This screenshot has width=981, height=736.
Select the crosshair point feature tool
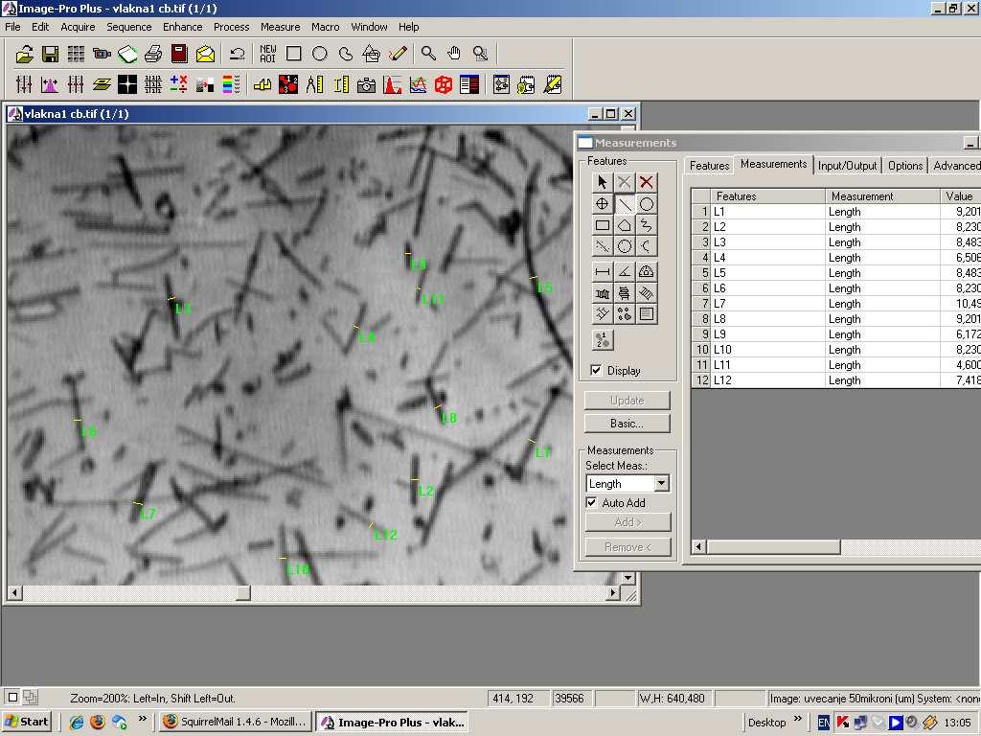click(602, 204)
